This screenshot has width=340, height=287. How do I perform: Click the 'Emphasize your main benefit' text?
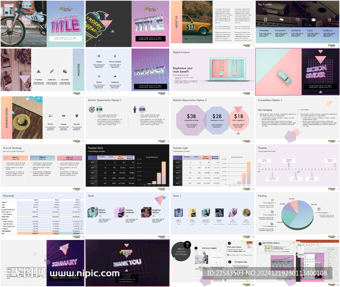[182, 69]
